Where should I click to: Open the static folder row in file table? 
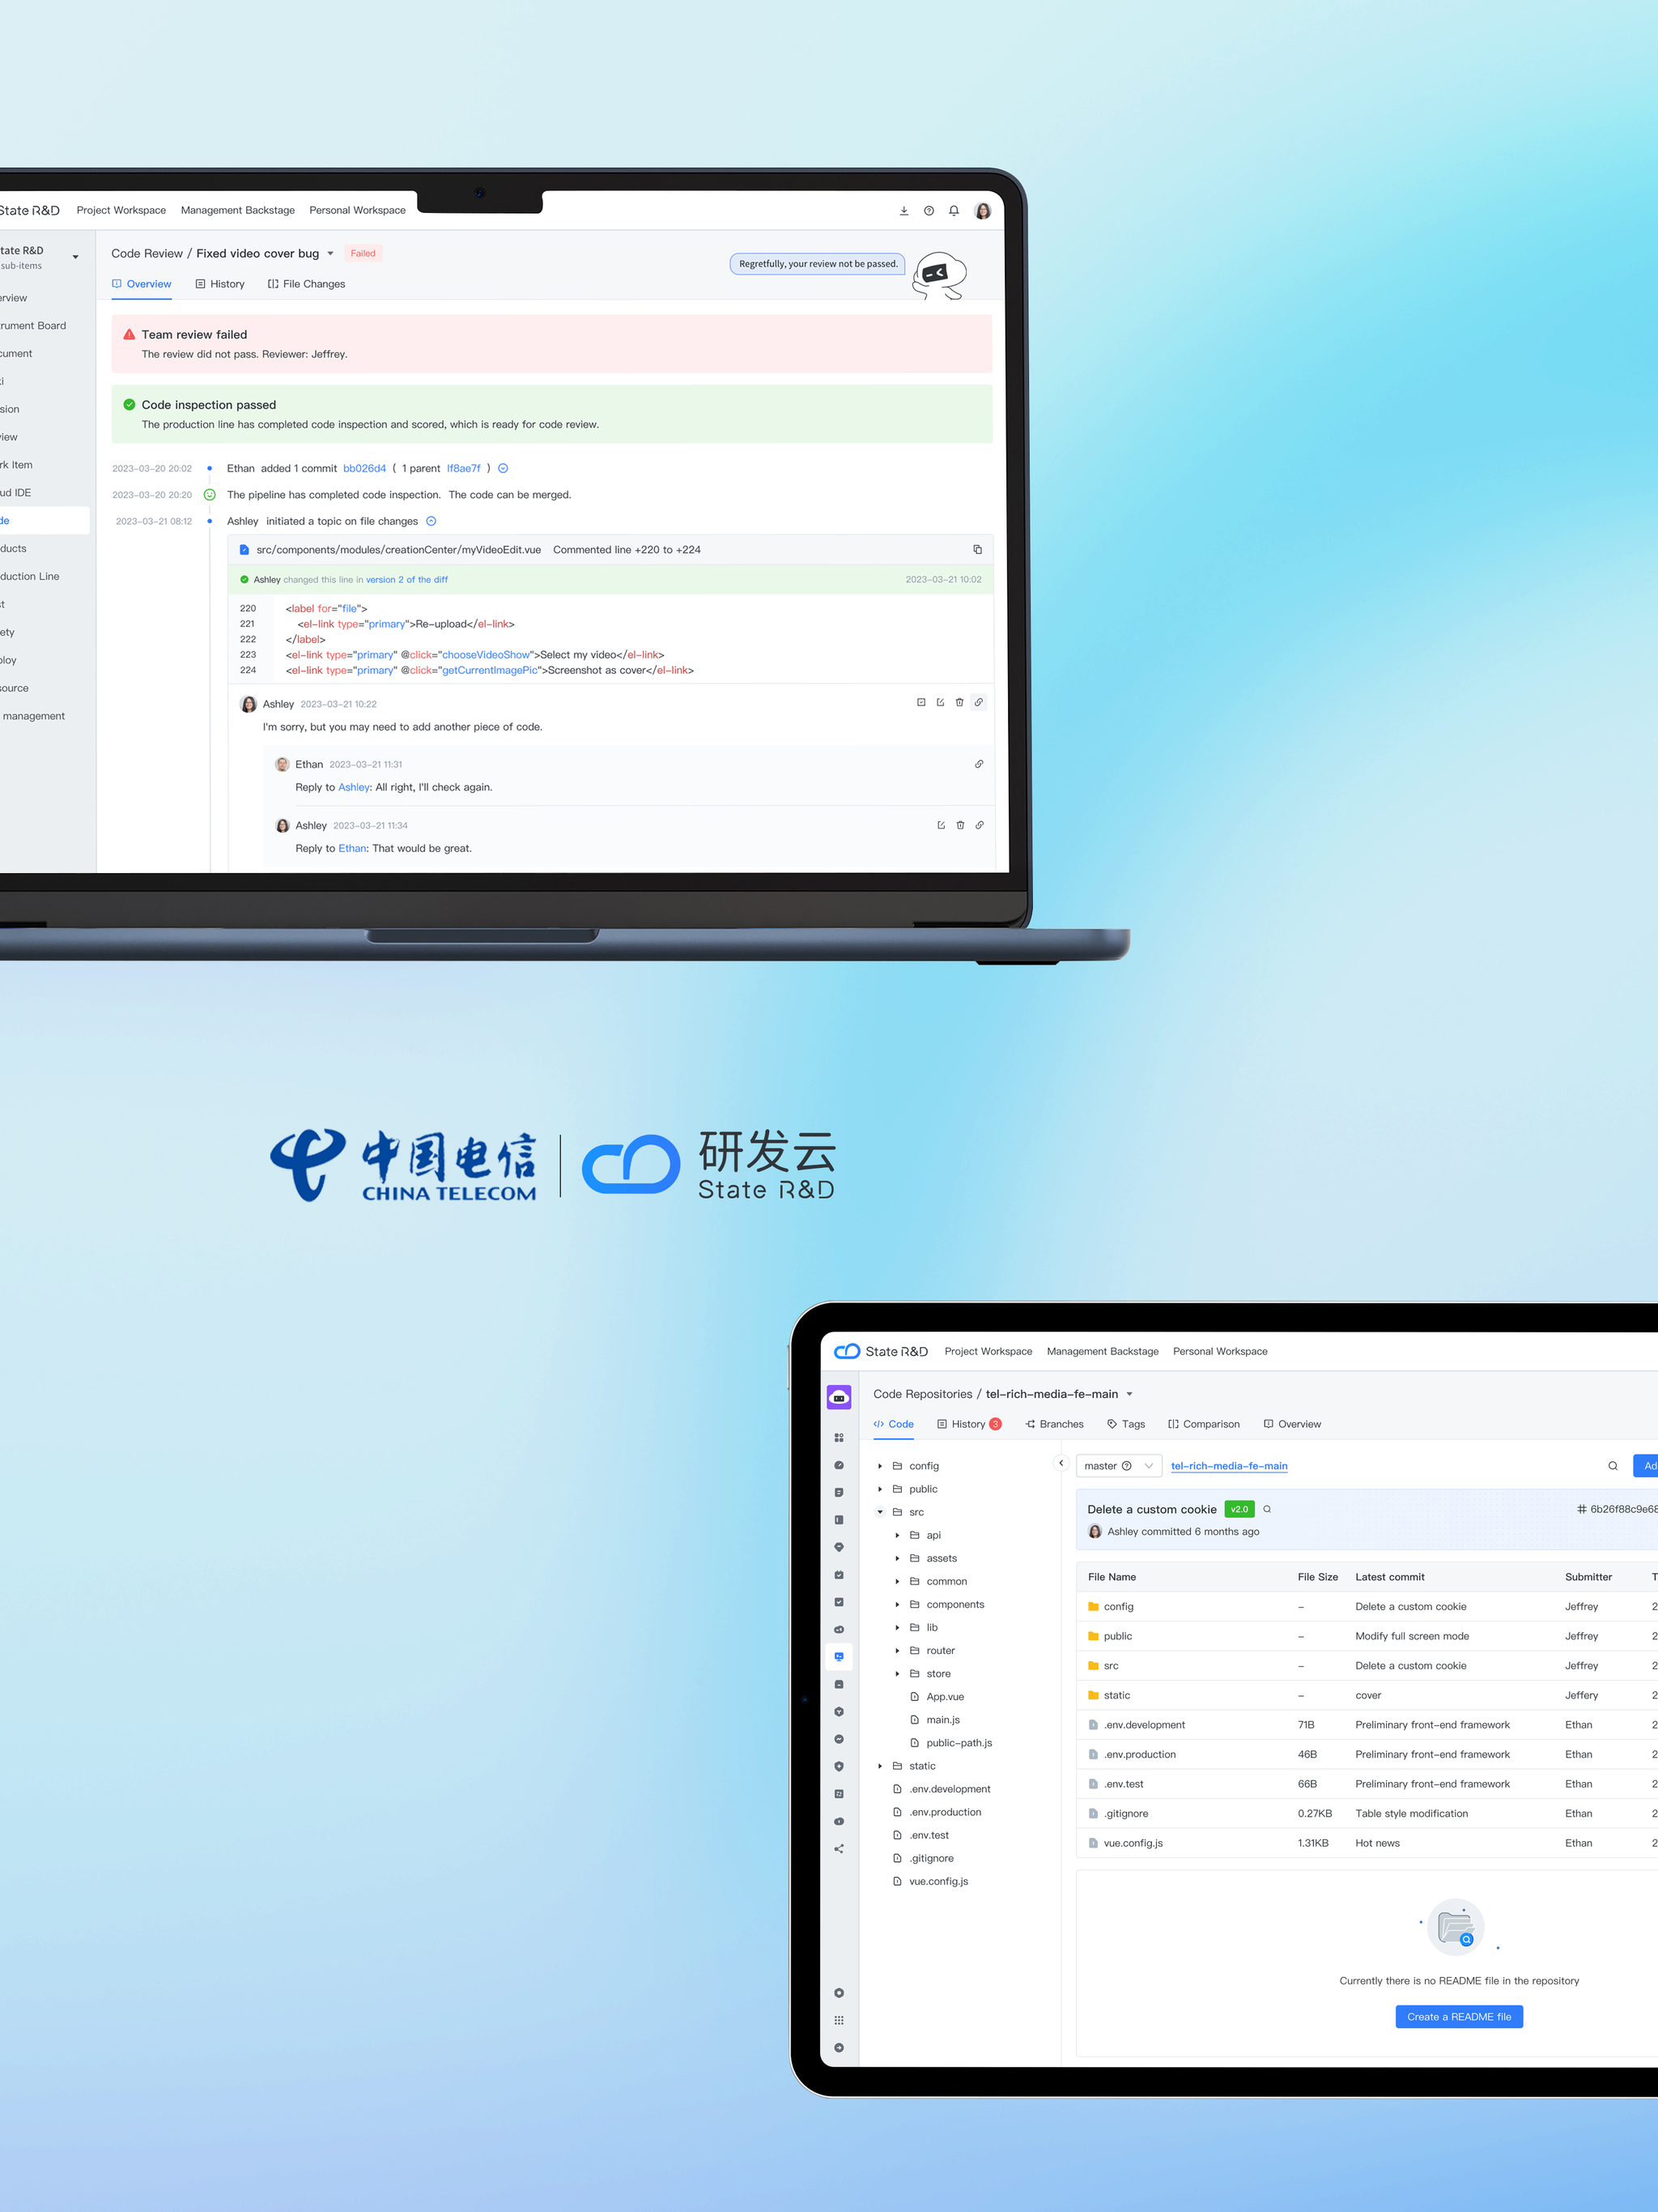tap(1367, 1695)
